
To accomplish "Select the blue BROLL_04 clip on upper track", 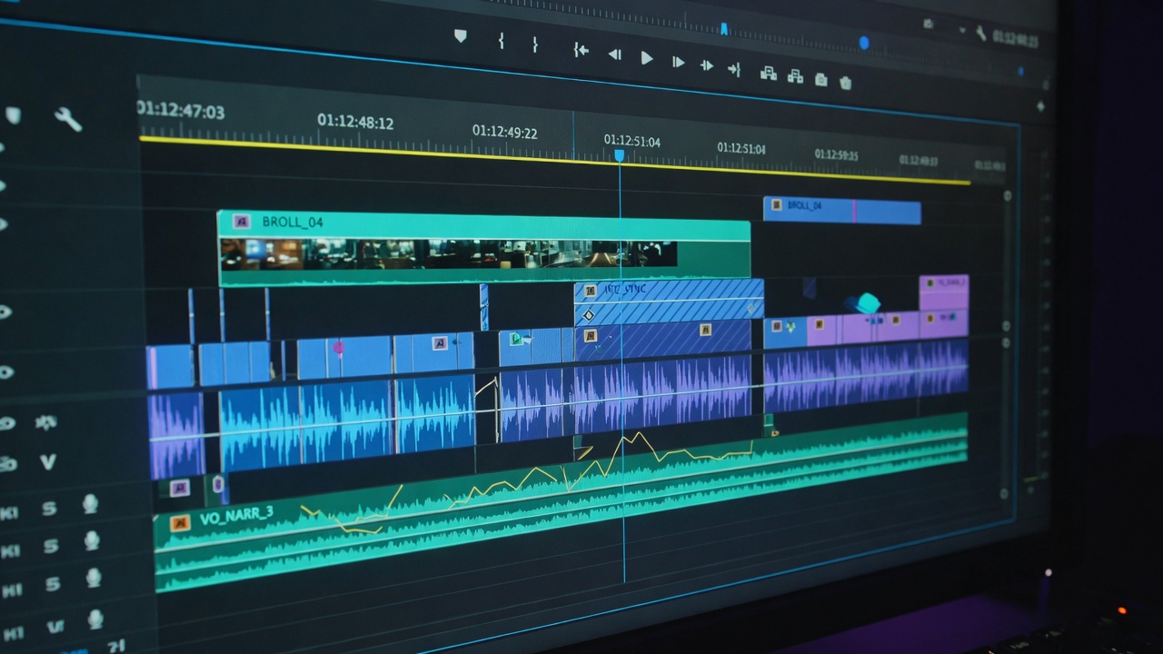I will [841, 211].
